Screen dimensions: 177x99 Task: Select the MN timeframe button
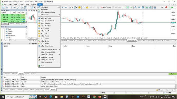click(x=66, y=7)
